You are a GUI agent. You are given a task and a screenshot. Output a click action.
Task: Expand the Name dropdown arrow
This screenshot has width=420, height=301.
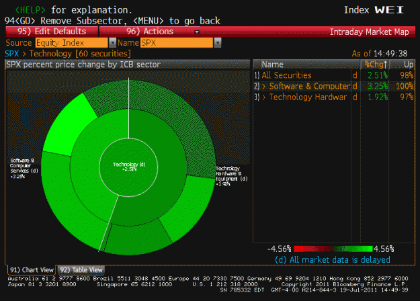click(x=218, y=42)
